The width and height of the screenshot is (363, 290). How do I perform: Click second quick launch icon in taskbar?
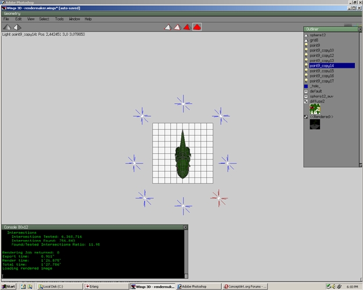(x=30, y=287)
